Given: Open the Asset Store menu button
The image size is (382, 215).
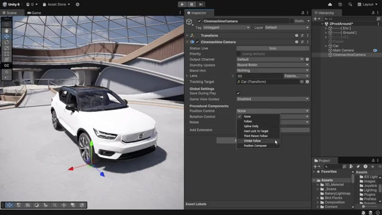Looking at the screenshot, I should [56, 4].
